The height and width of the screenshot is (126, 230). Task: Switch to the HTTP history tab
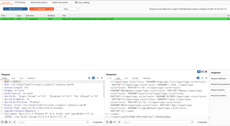pos(20,2)
